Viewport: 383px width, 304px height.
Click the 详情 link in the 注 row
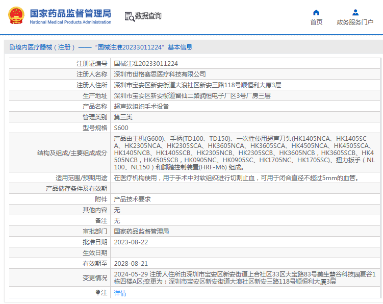[x=120, y=293]
